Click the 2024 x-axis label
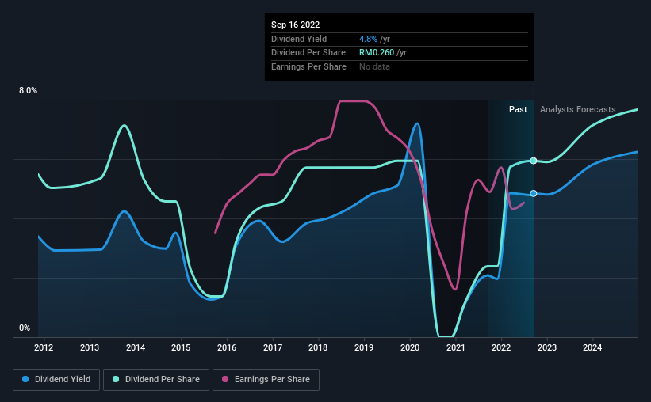651x402 pixels. pos(592,347)
